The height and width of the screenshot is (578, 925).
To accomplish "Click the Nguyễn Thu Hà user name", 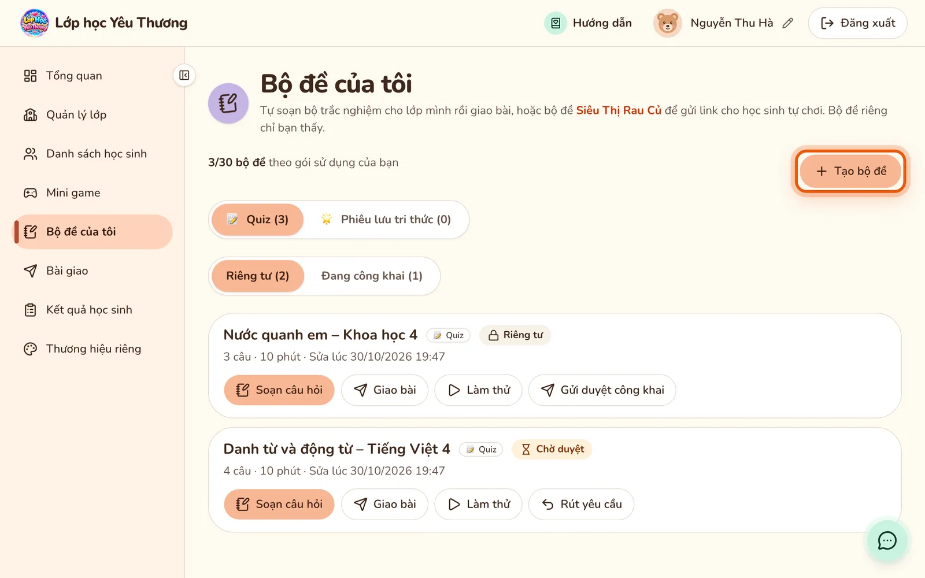I will click(731, 23).
